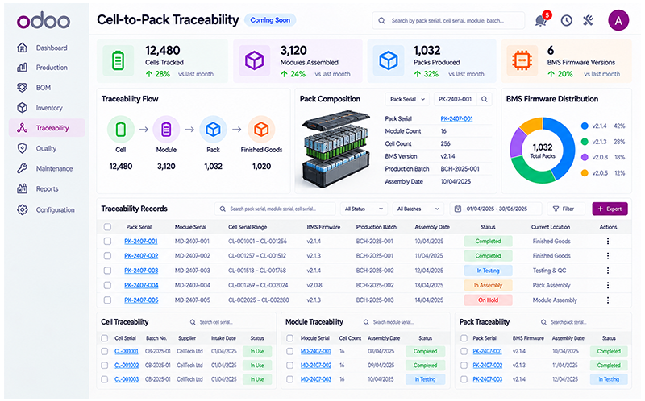
Task: Click the green v2.1.3 legend dot
Action: [x=585, y=142]
